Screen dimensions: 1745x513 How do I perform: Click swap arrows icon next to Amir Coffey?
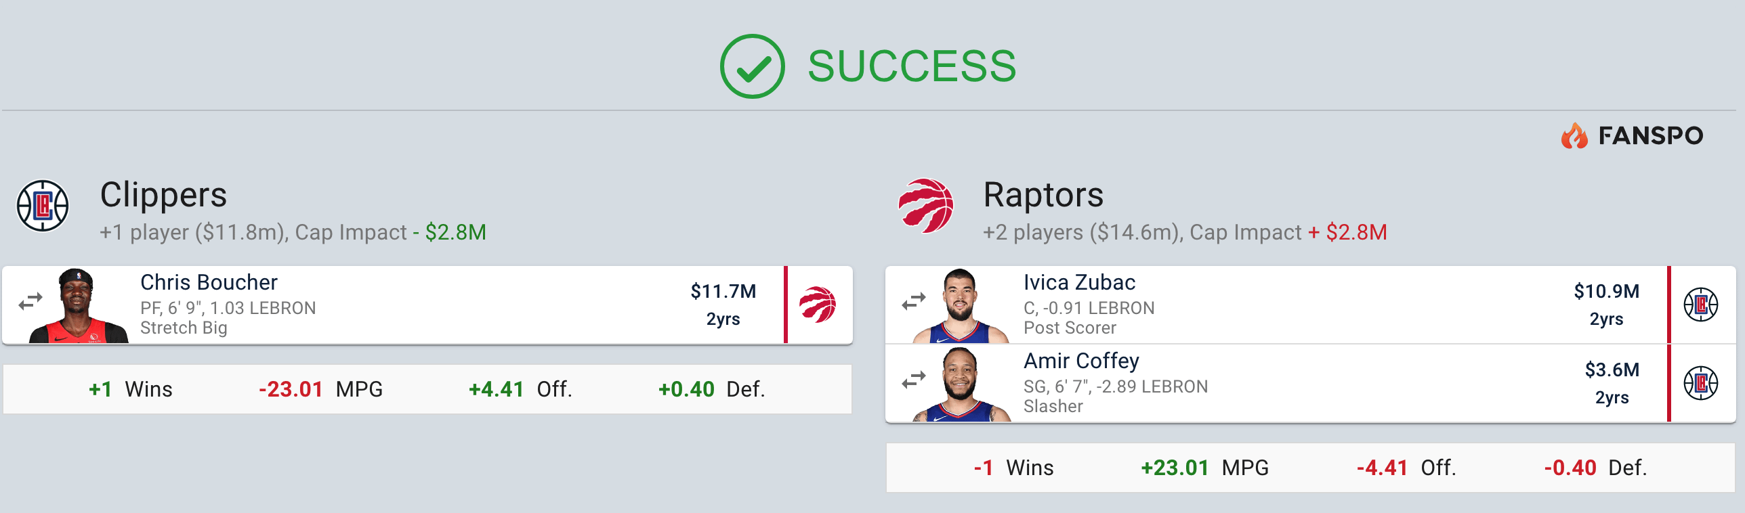point(914,380)
